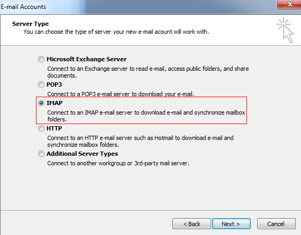
Task: Click the Microsoft Exchange Server label
Action: pyautogui.click(x=86, y=59)
